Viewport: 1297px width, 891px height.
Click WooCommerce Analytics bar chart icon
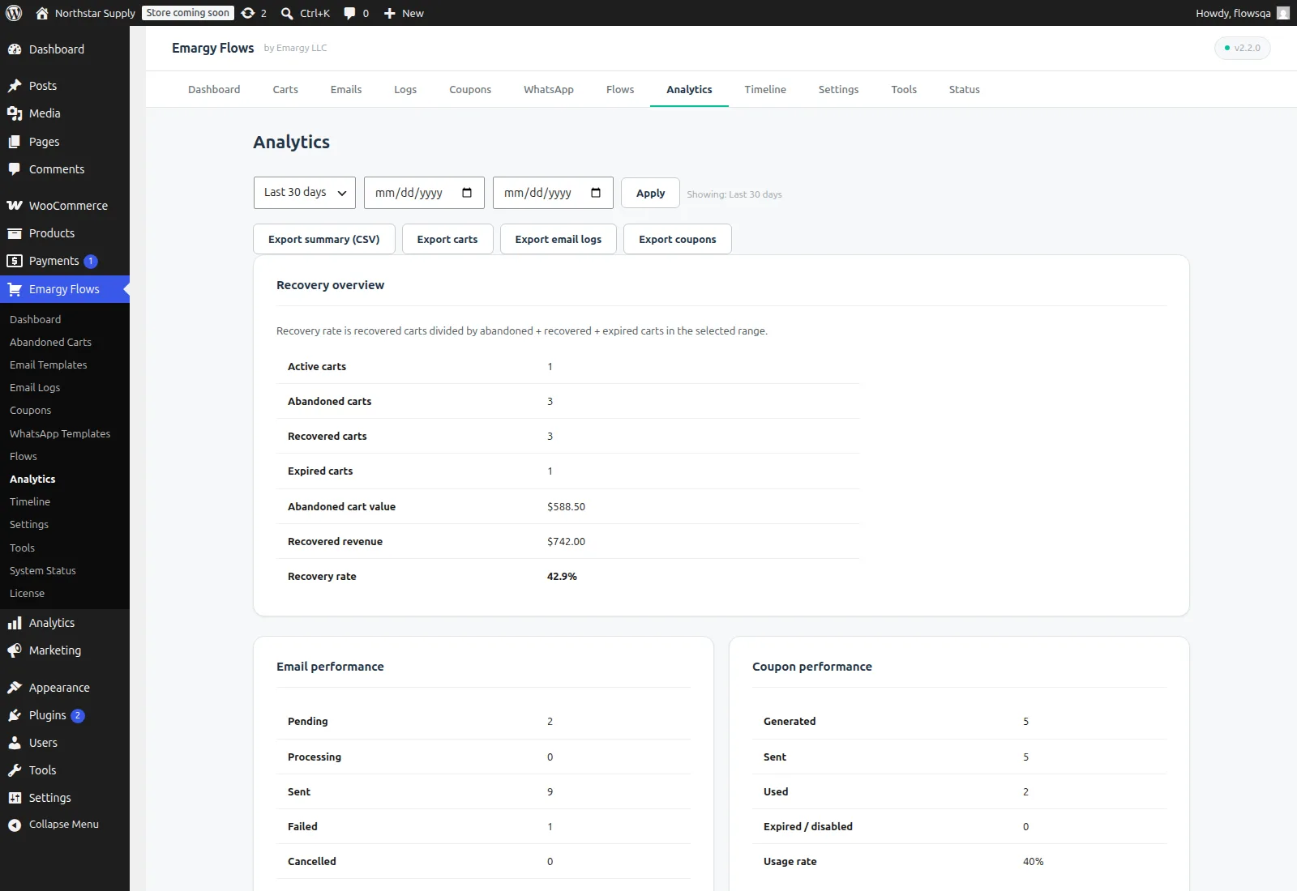15,623
